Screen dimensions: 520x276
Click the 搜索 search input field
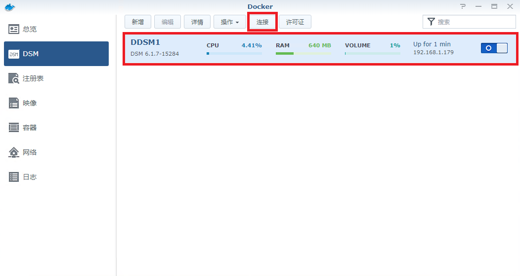475,22
